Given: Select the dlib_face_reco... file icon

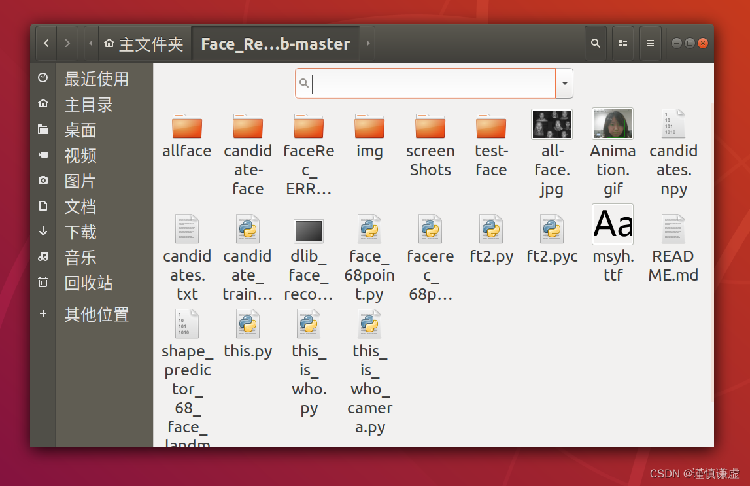Looking at the screenshot, I should tap(309, 230).
